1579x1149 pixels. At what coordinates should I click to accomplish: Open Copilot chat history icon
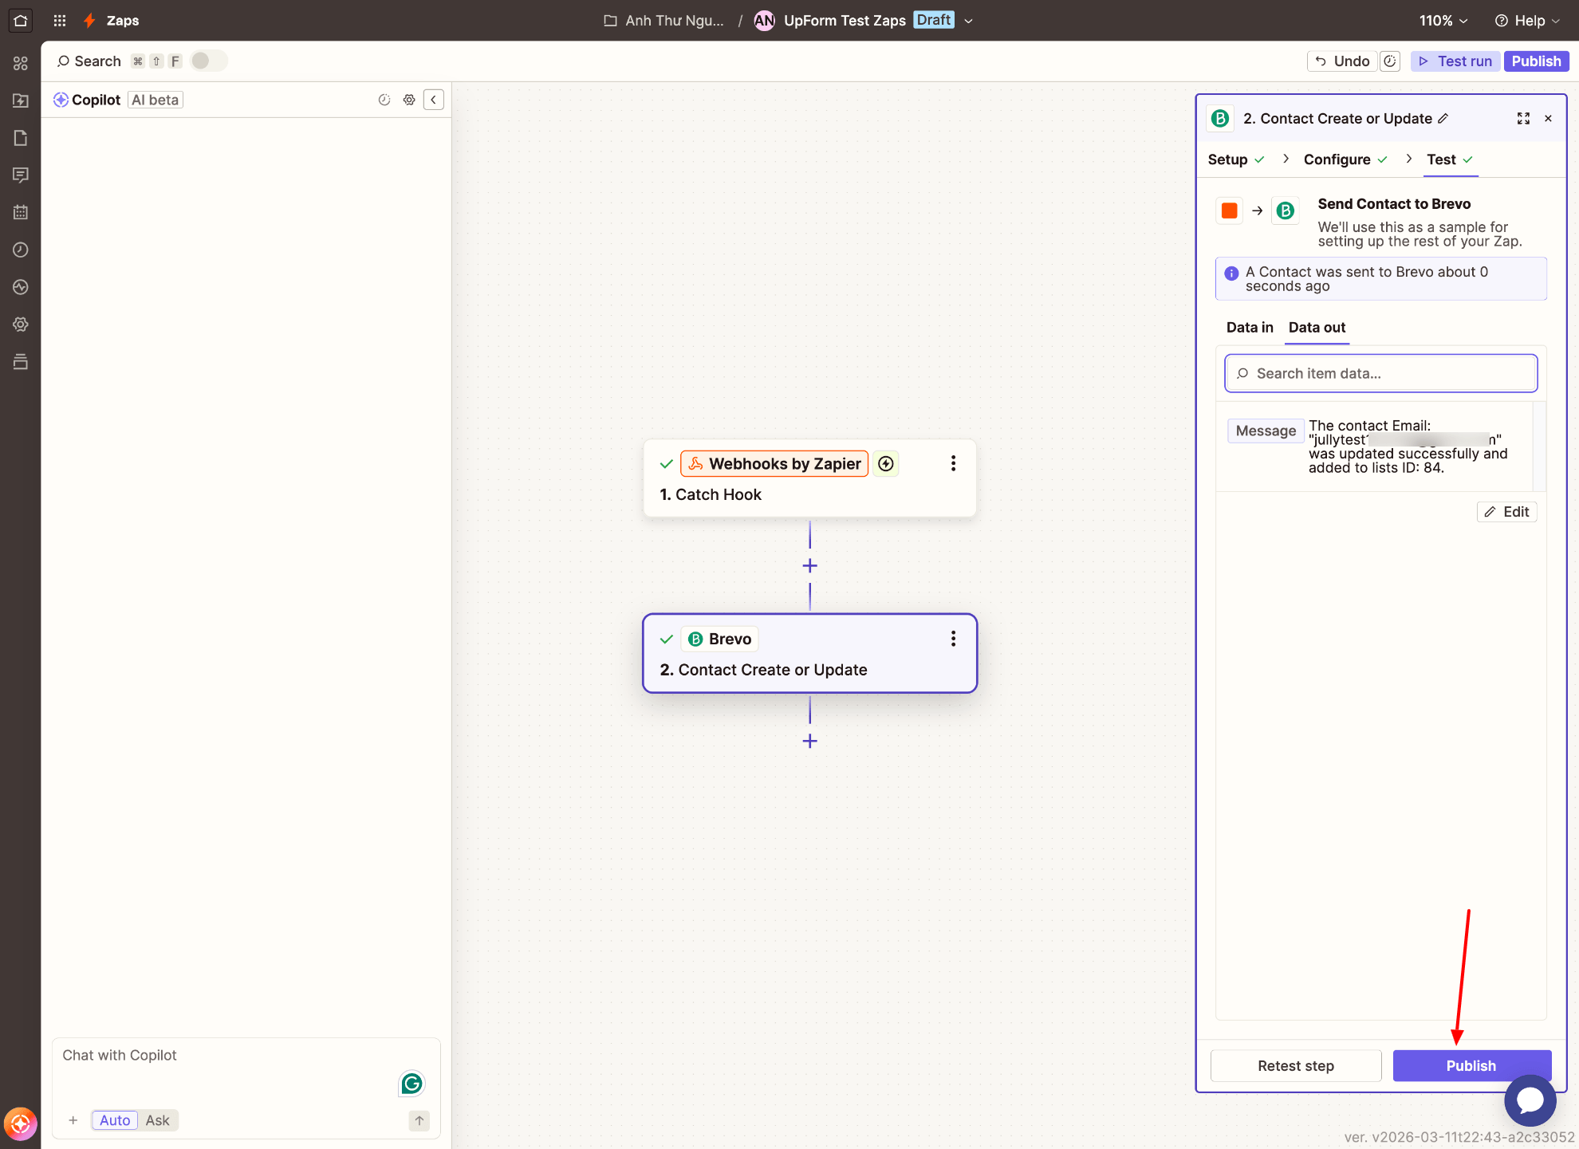point(384,100)
